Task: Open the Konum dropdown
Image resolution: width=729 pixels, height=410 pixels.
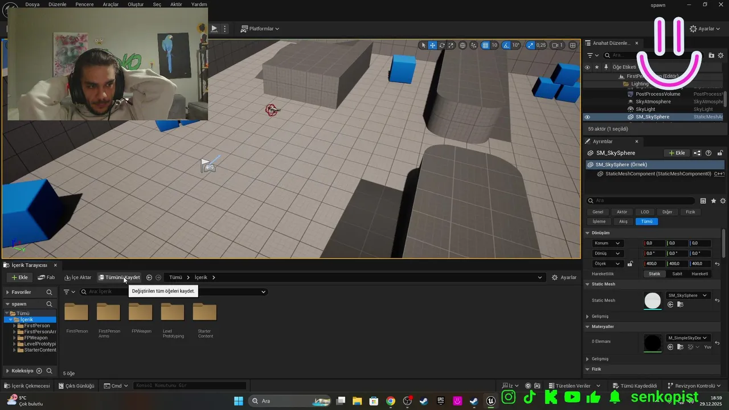Action: click(x=607, y=243)
